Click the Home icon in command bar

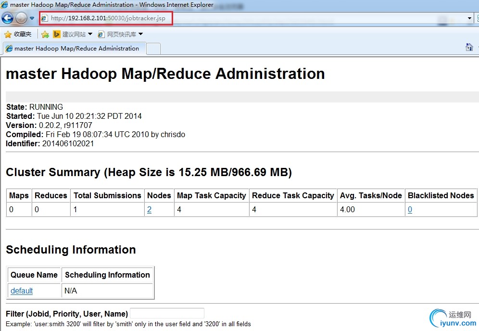click(469, 47)
